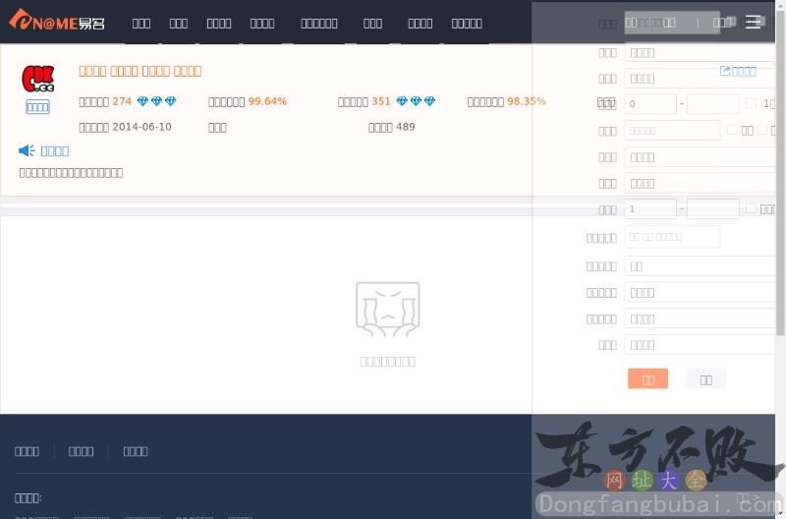The height and width of the screenshot is (519, 786).
Task: Tick the checkbox in the 0 range row
Action: [x=751, y=103]
